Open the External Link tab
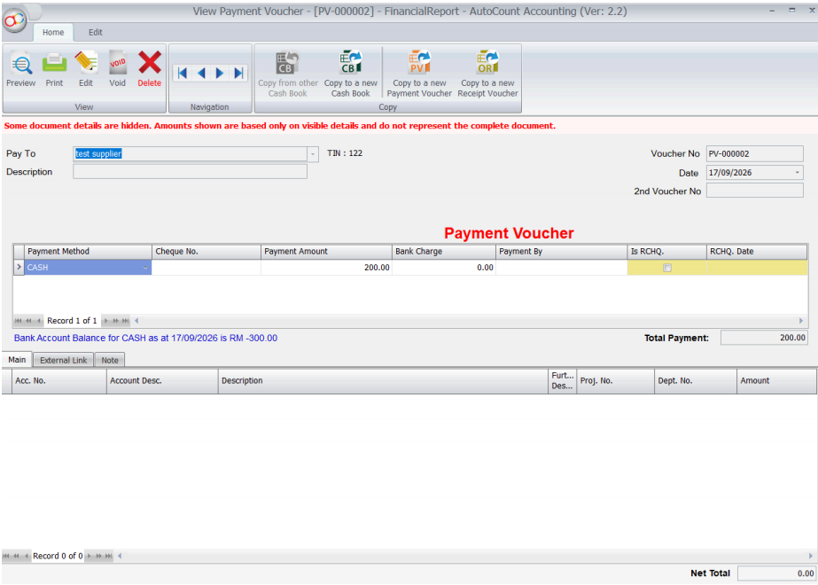 point(64,360)
